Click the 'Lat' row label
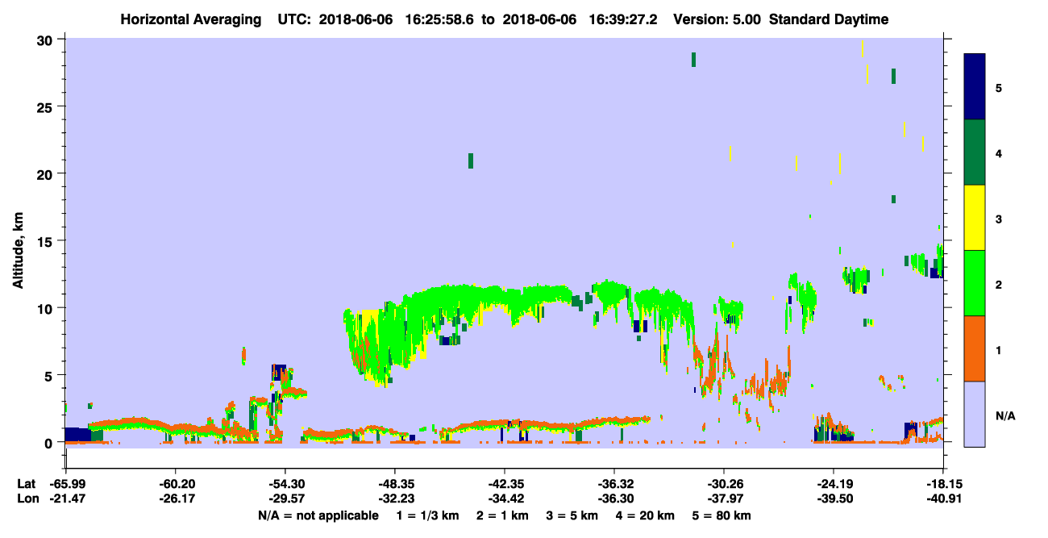1048x538 pixels. tap(25, 484)
